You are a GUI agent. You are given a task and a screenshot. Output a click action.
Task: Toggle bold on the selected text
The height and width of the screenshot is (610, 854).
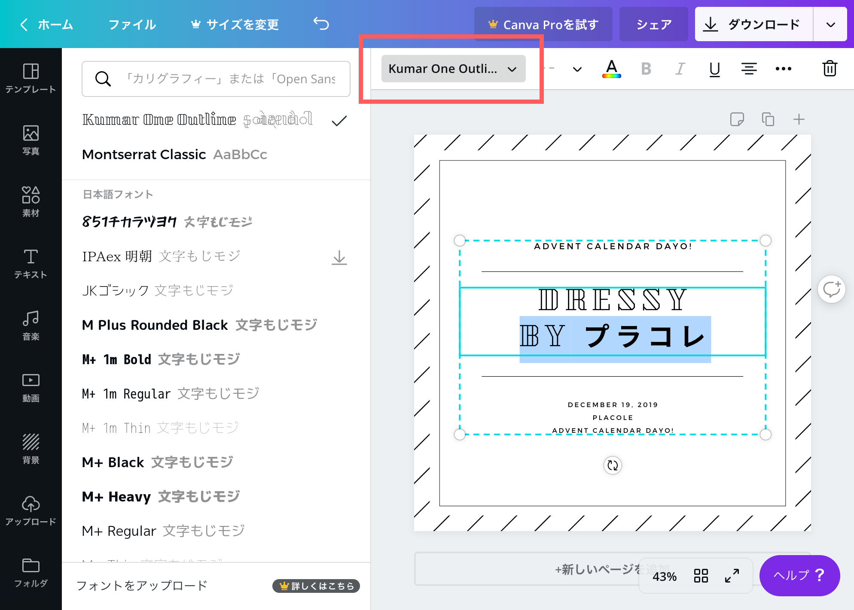[646, 68]
